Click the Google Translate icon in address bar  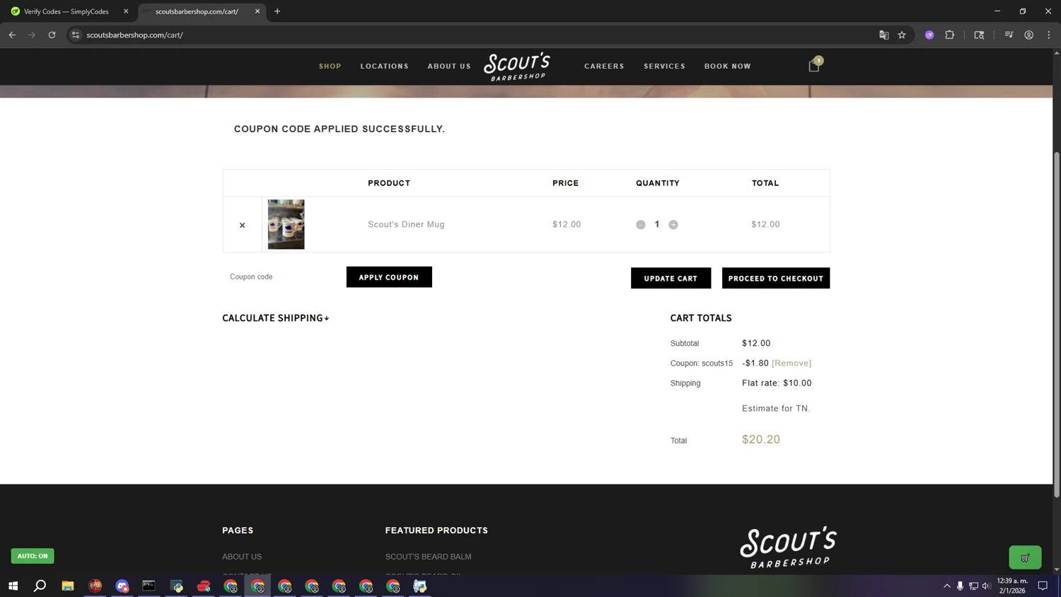(883, 35)
